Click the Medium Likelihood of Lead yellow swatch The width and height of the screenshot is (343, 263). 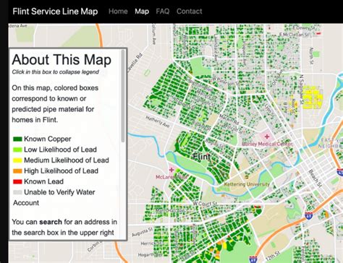[x=17, y=160]
